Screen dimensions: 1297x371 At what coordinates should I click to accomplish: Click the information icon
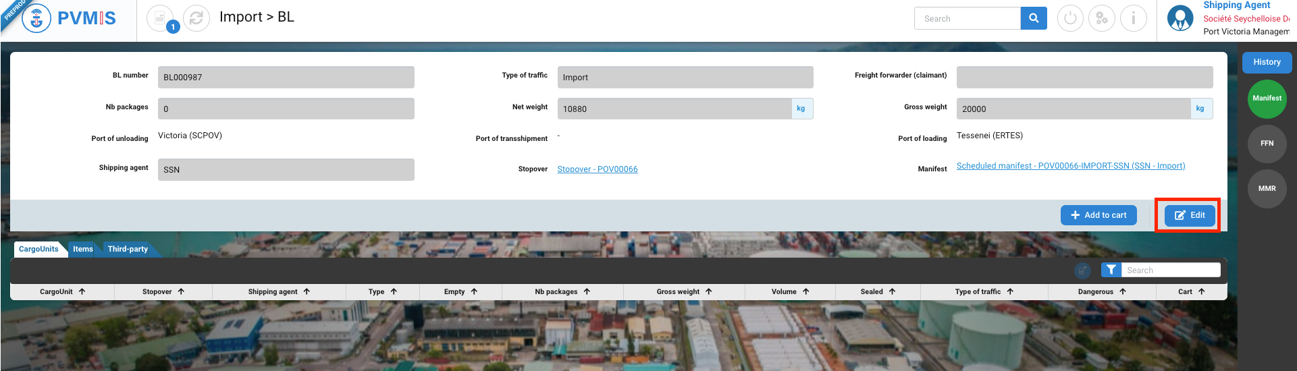coord(1134,18)
